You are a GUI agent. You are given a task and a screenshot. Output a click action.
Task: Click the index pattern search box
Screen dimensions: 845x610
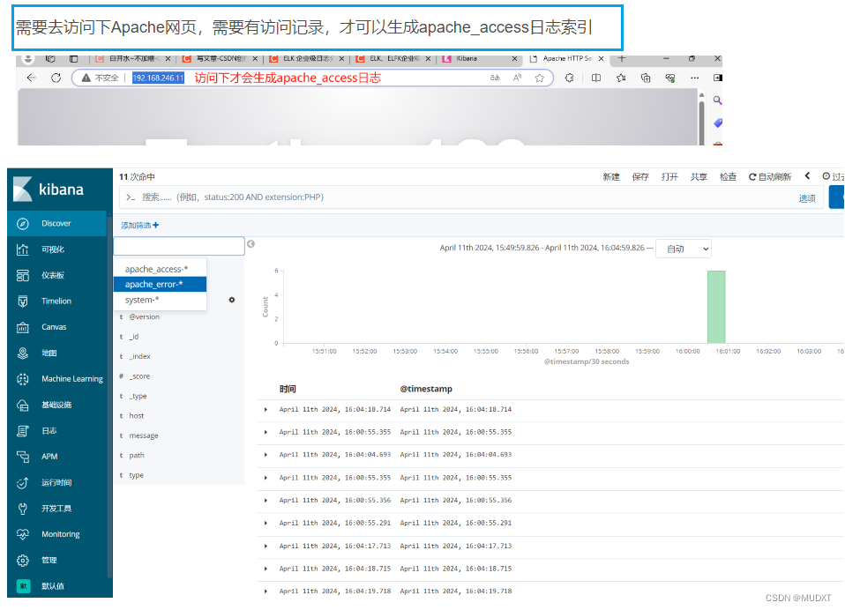click(179, 246)
